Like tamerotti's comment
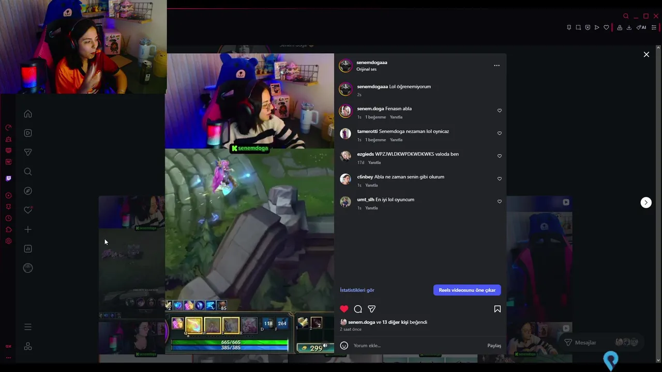Screen dimensions: 662x372 click(x=499, y=133)
